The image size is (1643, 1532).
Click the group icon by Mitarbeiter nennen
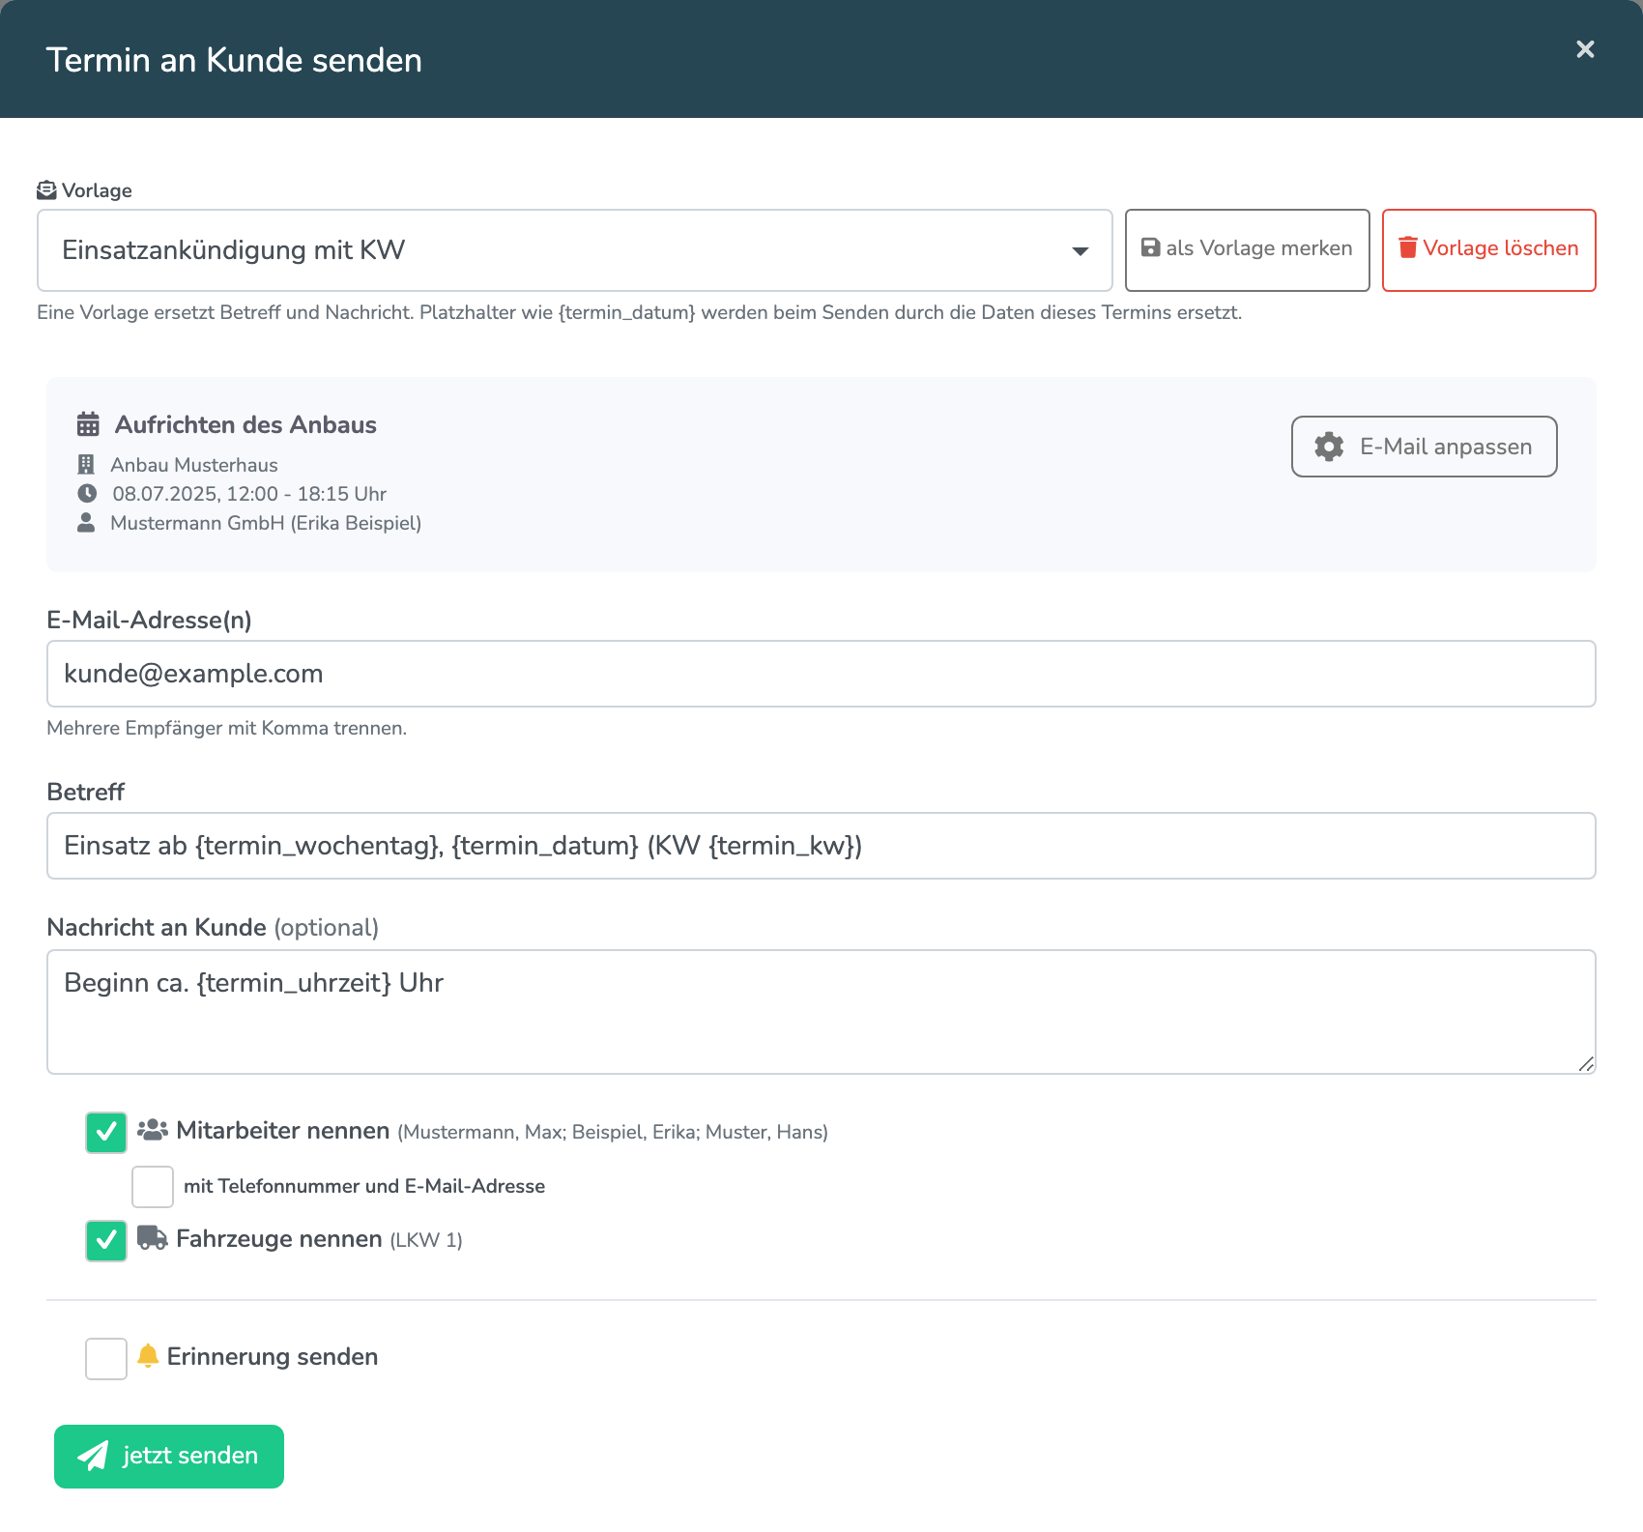click(x=153, y=1130)
